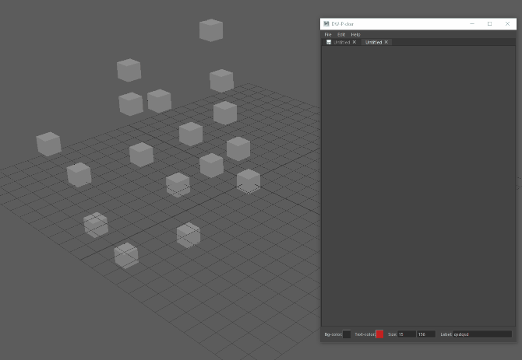The width and height of the screenshot is (522, 360).
Task: Open the File menu
Action: pyautogui.click(x=328, y=35)
